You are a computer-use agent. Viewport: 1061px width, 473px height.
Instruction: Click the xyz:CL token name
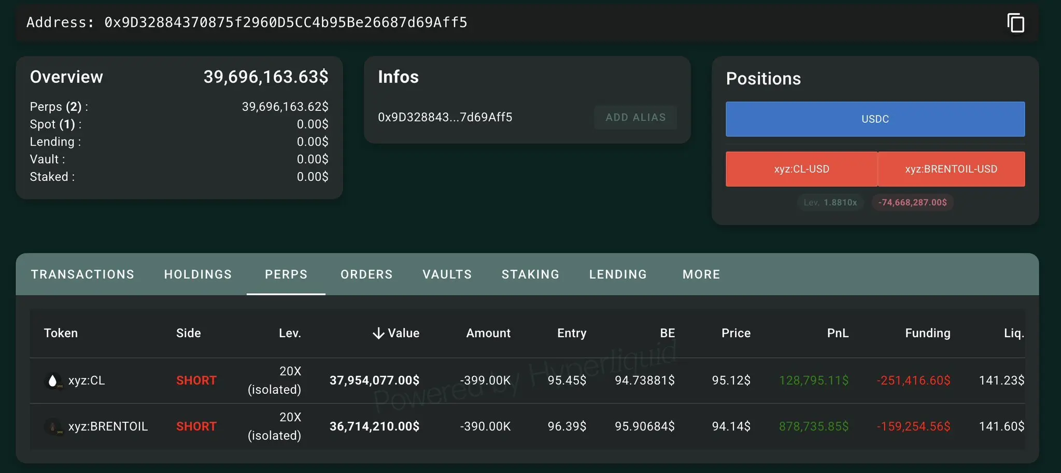tap(87, 381)
